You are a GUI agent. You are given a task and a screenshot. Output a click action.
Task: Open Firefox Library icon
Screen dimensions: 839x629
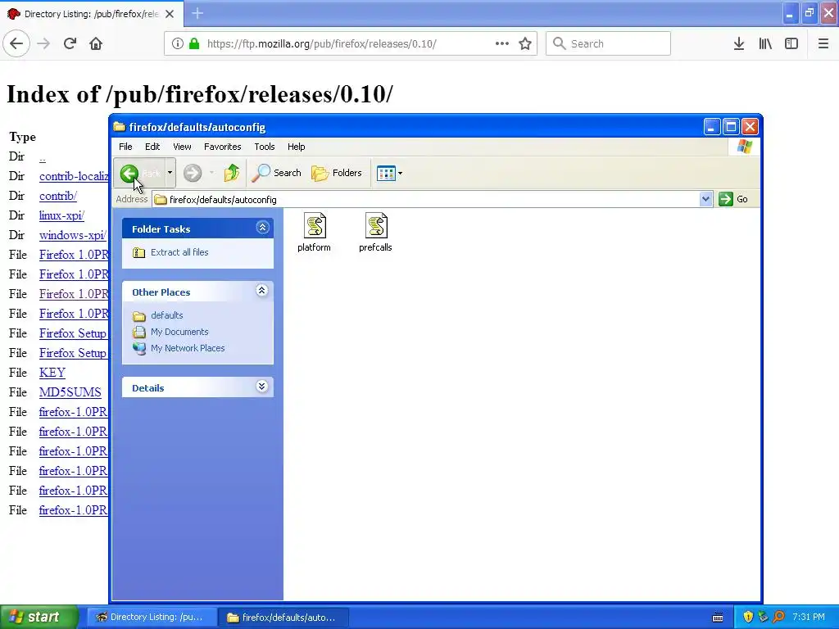tap(765, 43)
